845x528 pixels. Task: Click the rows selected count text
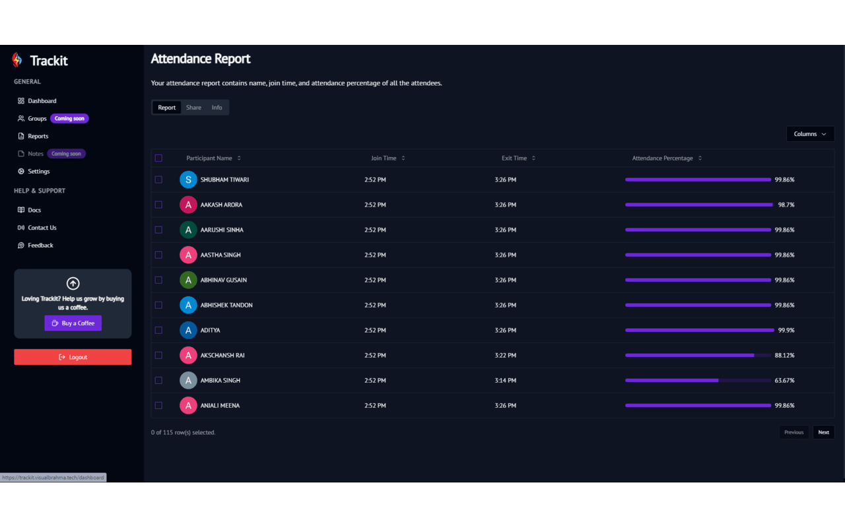(184, 432)
